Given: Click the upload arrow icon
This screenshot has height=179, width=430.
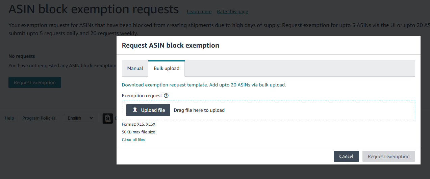Looking at the screenshot, I should [135, 110].
